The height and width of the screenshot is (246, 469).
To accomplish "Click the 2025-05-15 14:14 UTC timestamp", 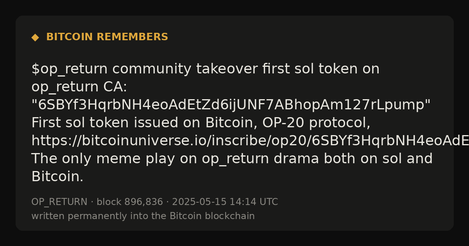I will (225, 202).
